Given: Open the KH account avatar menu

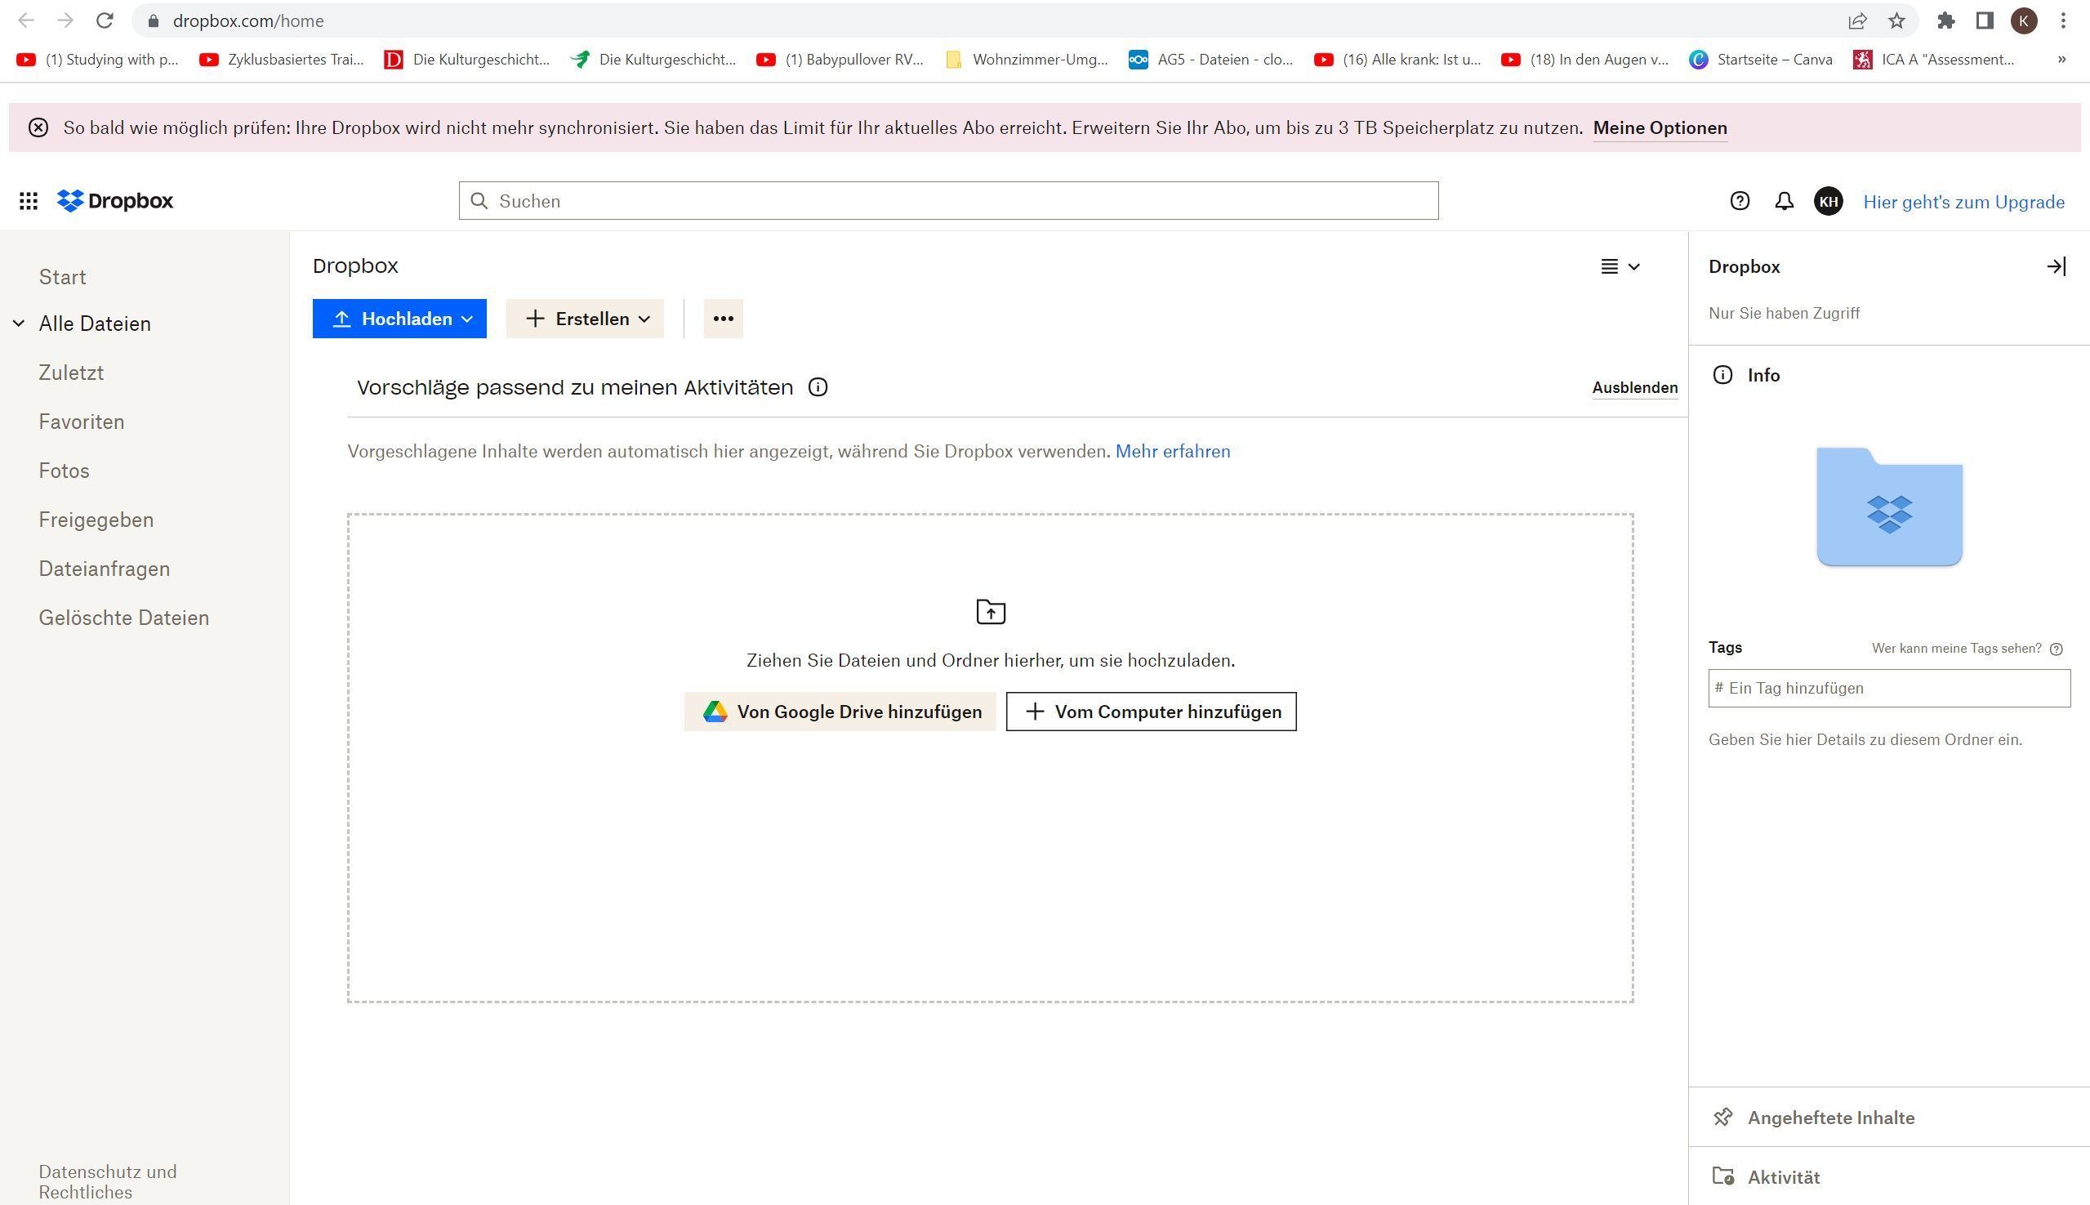Looking at the screenshot, I should tap(1828, 201).
